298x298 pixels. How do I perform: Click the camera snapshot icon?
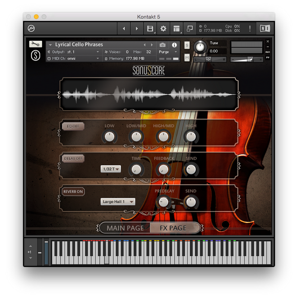tap(162, 45)
